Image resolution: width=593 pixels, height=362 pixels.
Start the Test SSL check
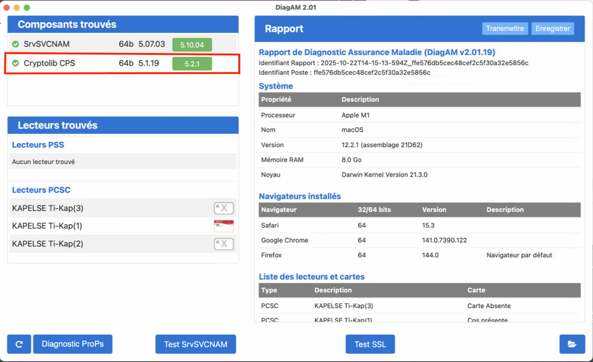tap(370, 344)
